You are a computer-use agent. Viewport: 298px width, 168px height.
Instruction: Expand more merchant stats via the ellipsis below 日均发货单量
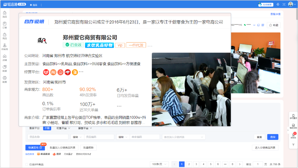tap(119, 106)
